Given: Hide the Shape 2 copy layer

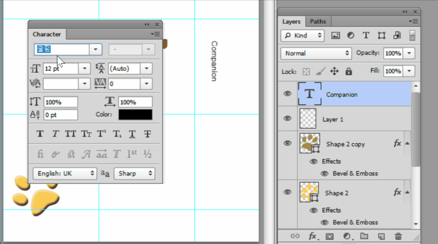Looking at the screenshot, I should (287, 143).
